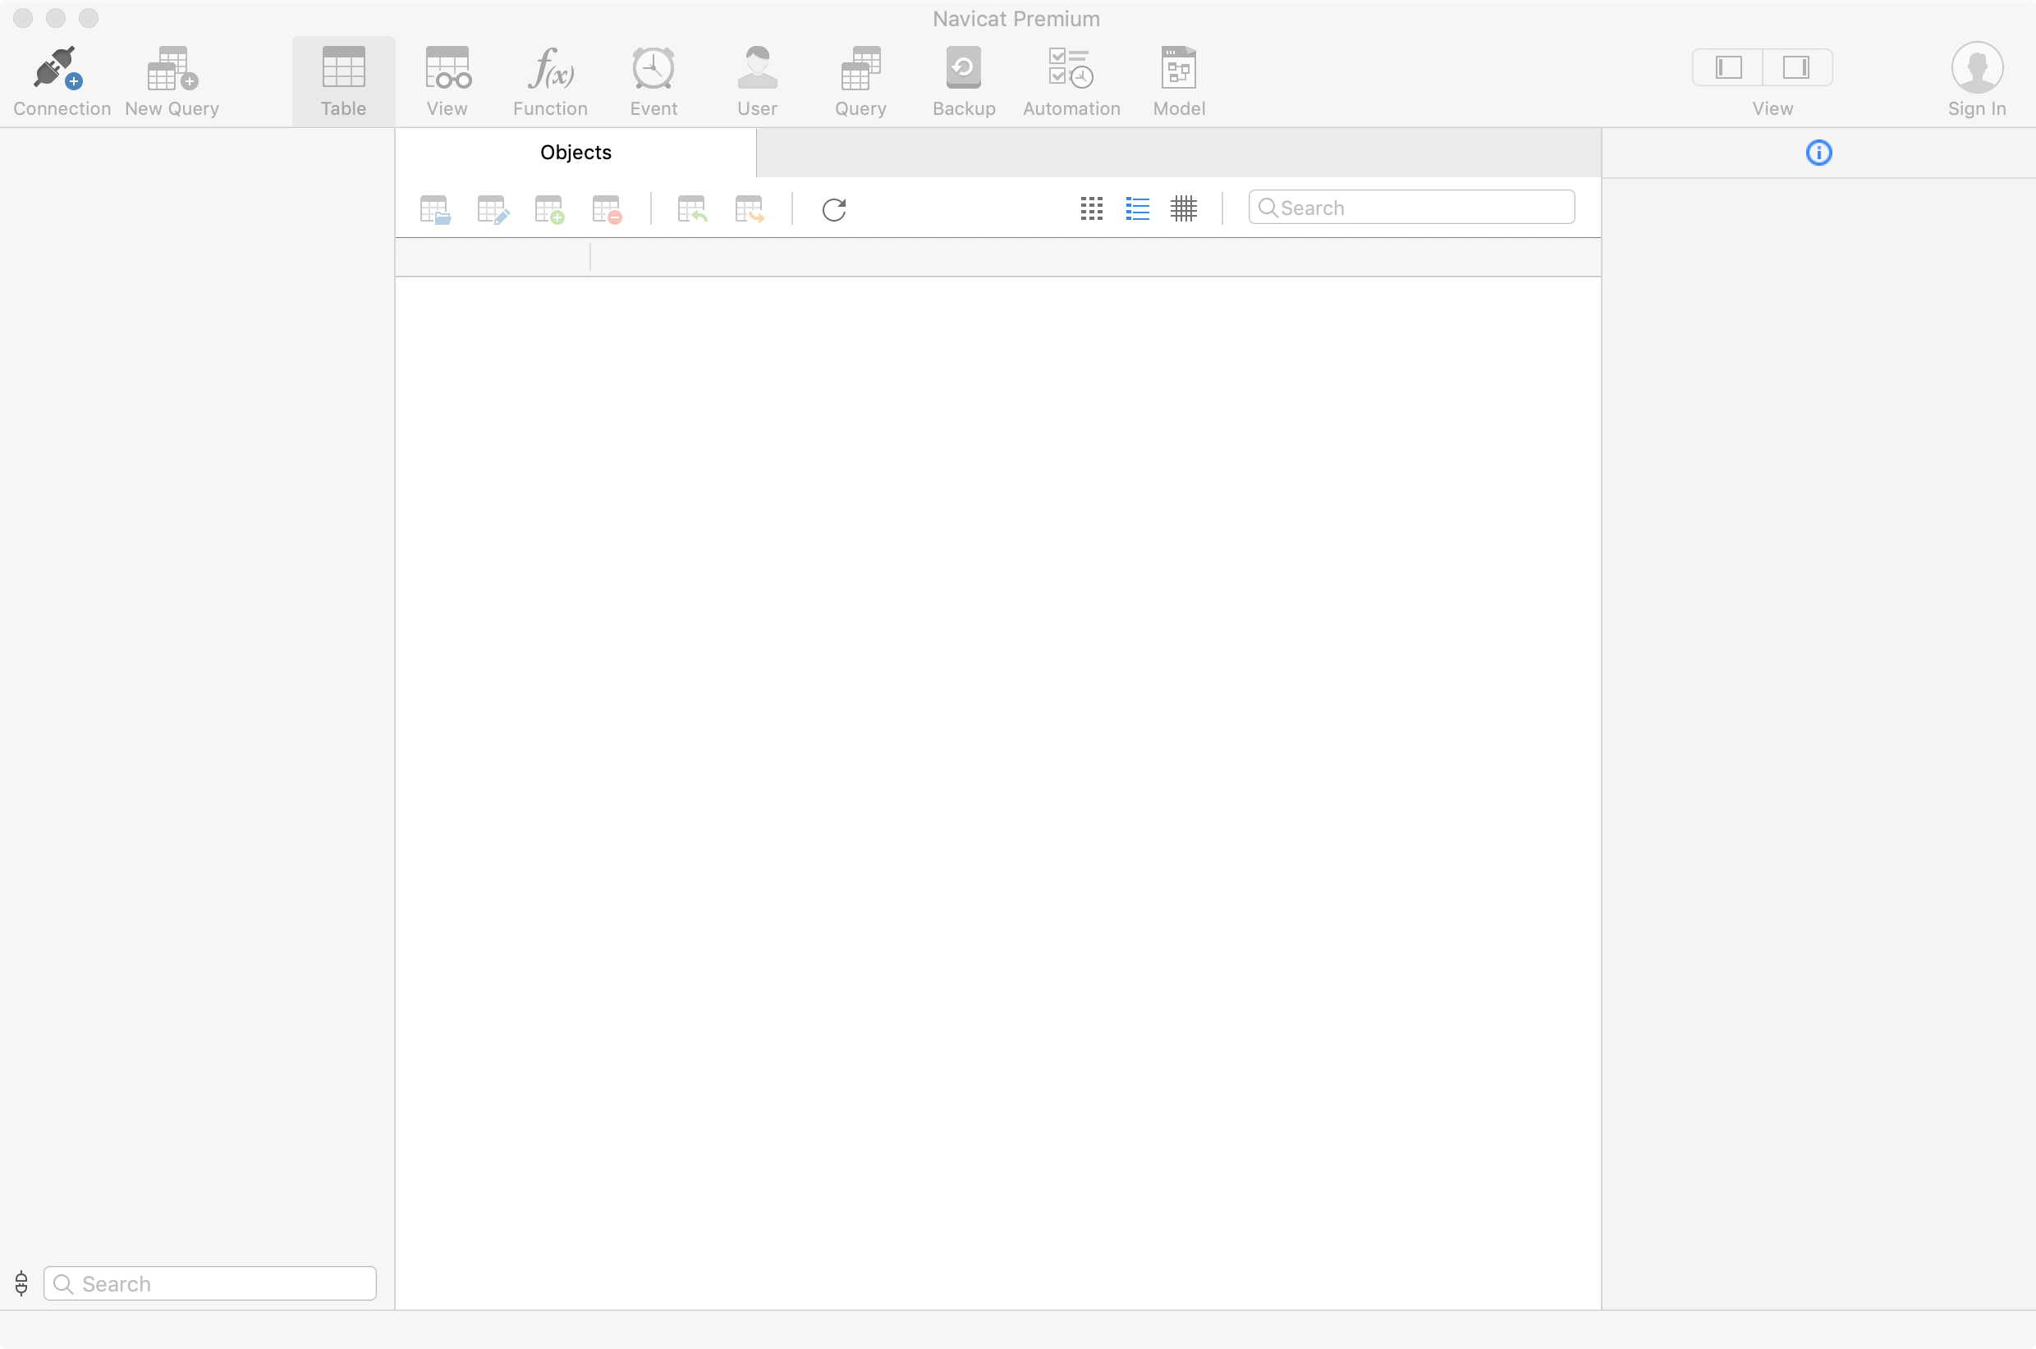Click the Sign In button
This screenshot has width=2036, height=1349.
point(1976,77)
